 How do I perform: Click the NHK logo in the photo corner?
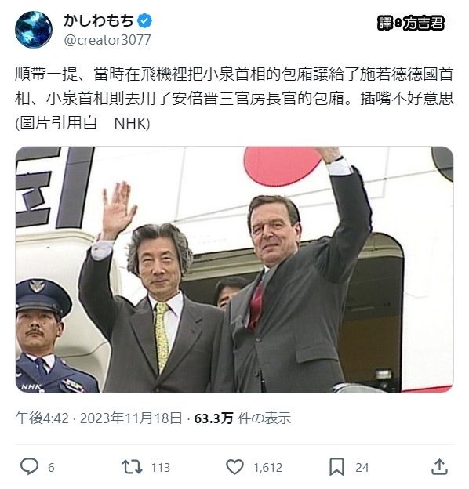pos(31,387)
